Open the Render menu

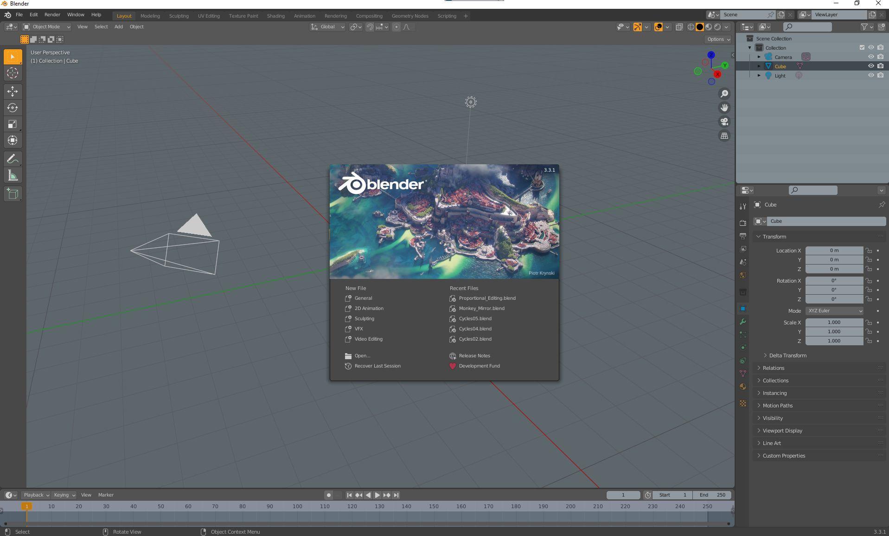[52, 15]
